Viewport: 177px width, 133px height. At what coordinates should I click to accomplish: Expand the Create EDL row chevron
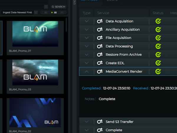[86, 63]
